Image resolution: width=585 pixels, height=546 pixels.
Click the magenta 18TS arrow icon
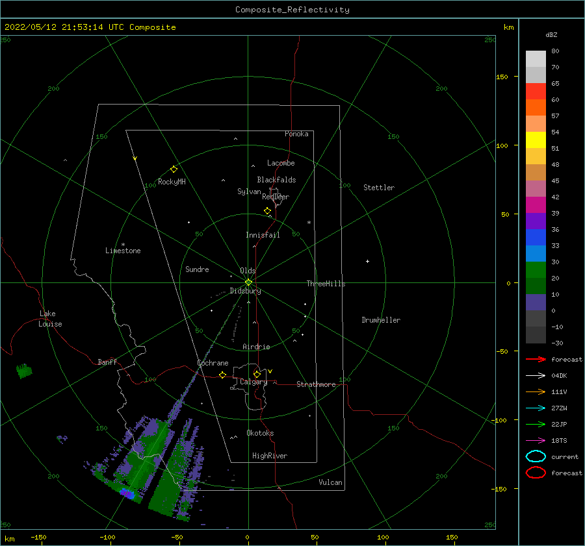(x=536, y=441)
